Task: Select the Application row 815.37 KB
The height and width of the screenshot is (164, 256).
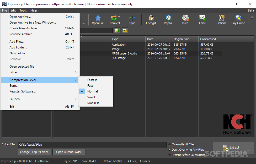Action: pyautogui.click(x=150, y=45)
